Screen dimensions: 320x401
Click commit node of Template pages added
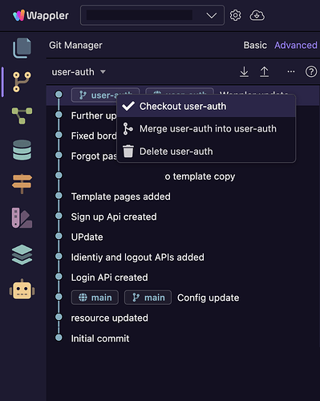pos(59,196)
